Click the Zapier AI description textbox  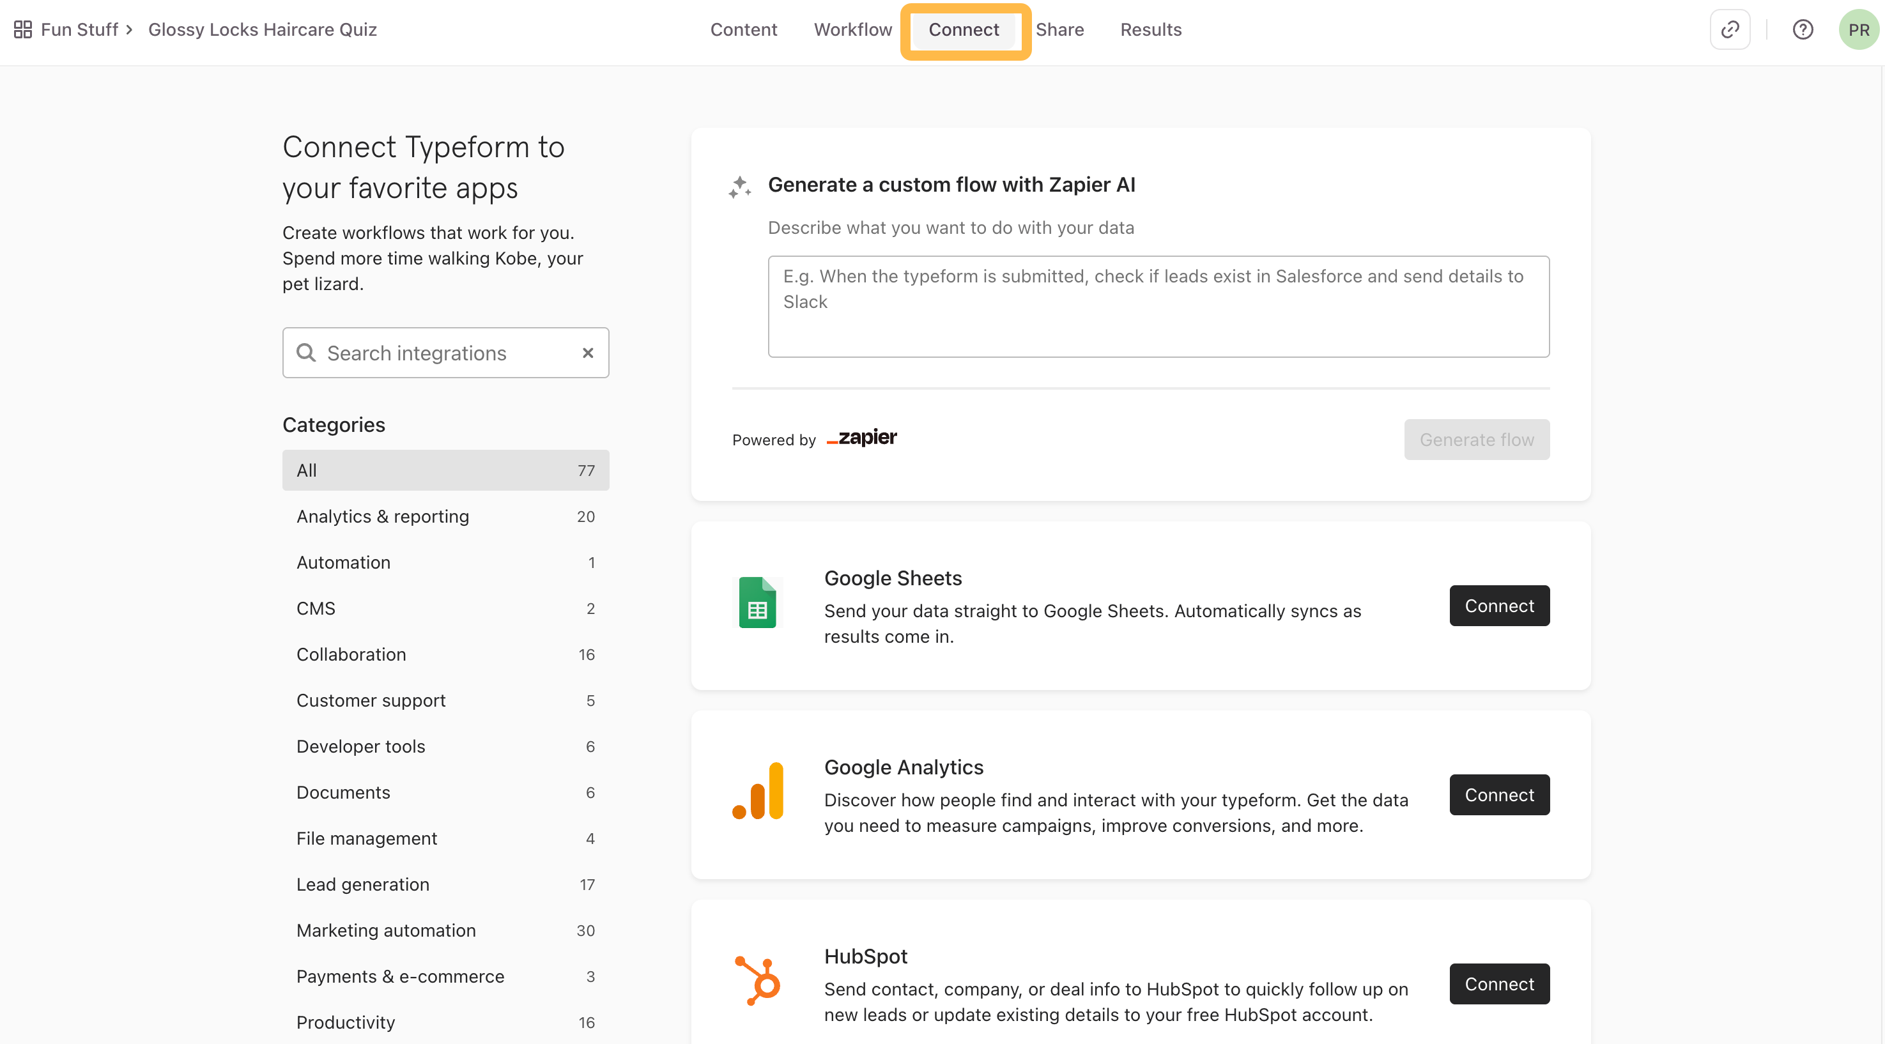click(1158, 307)
